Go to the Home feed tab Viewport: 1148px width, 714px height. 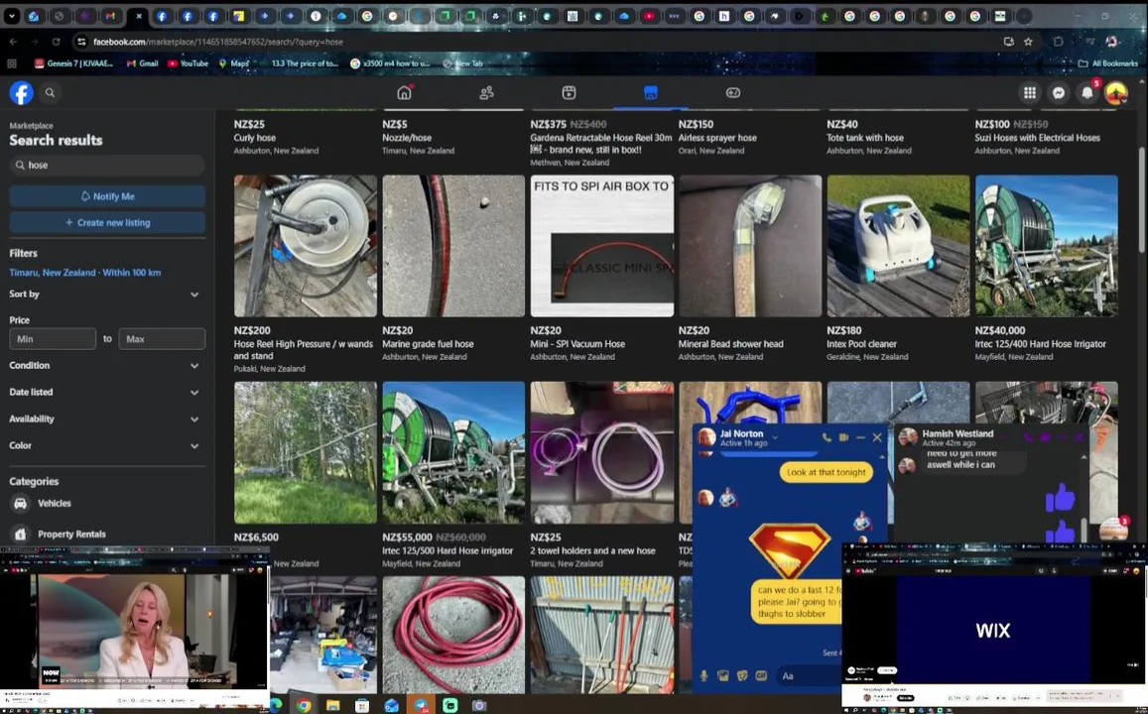[x=404, y=93]
